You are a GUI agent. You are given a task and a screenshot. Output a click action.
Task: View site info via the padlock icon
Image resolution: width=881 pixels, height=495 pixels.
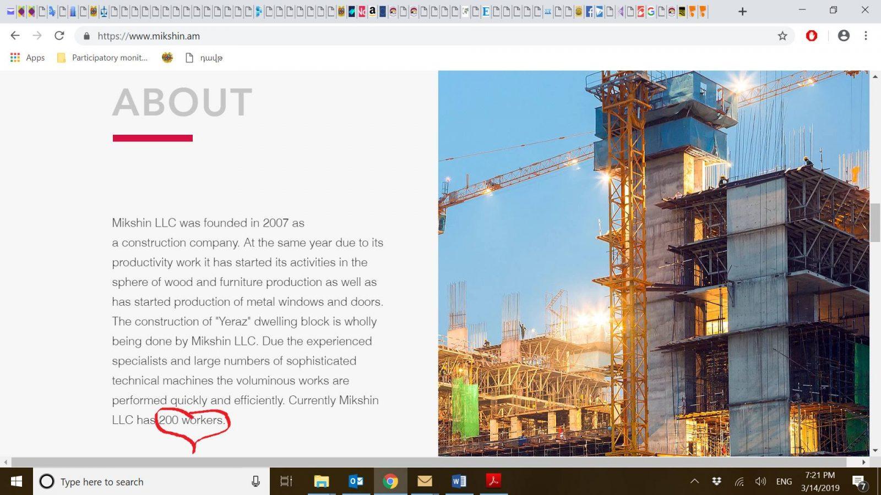tap(86, 36)
